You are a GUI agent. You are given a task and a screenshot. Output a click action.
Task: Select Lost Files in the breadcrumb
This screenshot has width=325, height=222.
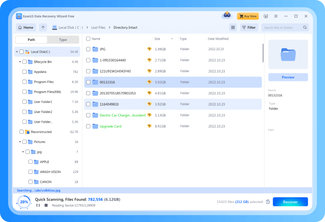pos(98,28)
